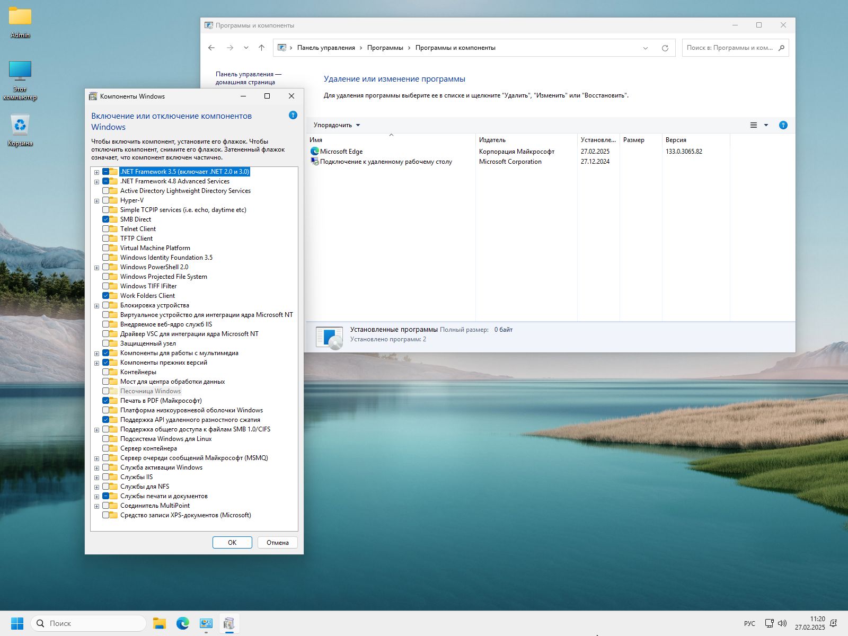Click the view mode icon in programs list toolbar

pyautogui.click(x=754, y=125)
